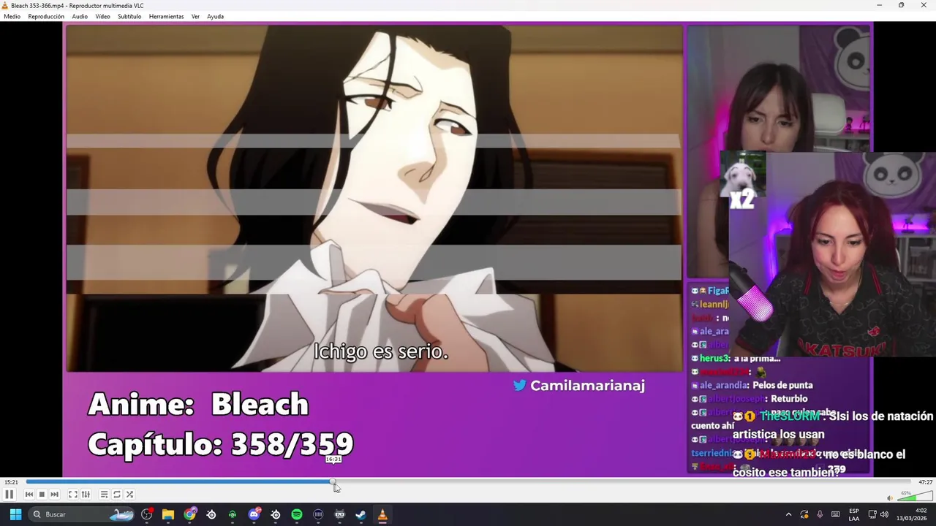
Task: Click the microphone tray icon
Action: tap(820, 514)
